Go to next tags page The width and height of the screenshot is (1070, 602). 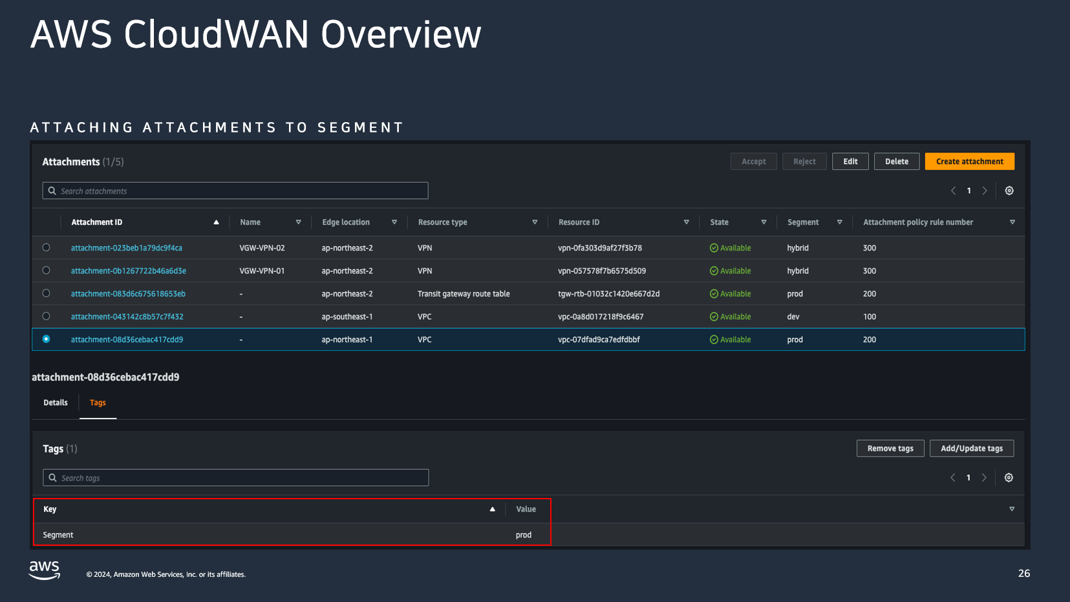pyautogui.click(x=984, y=477)
